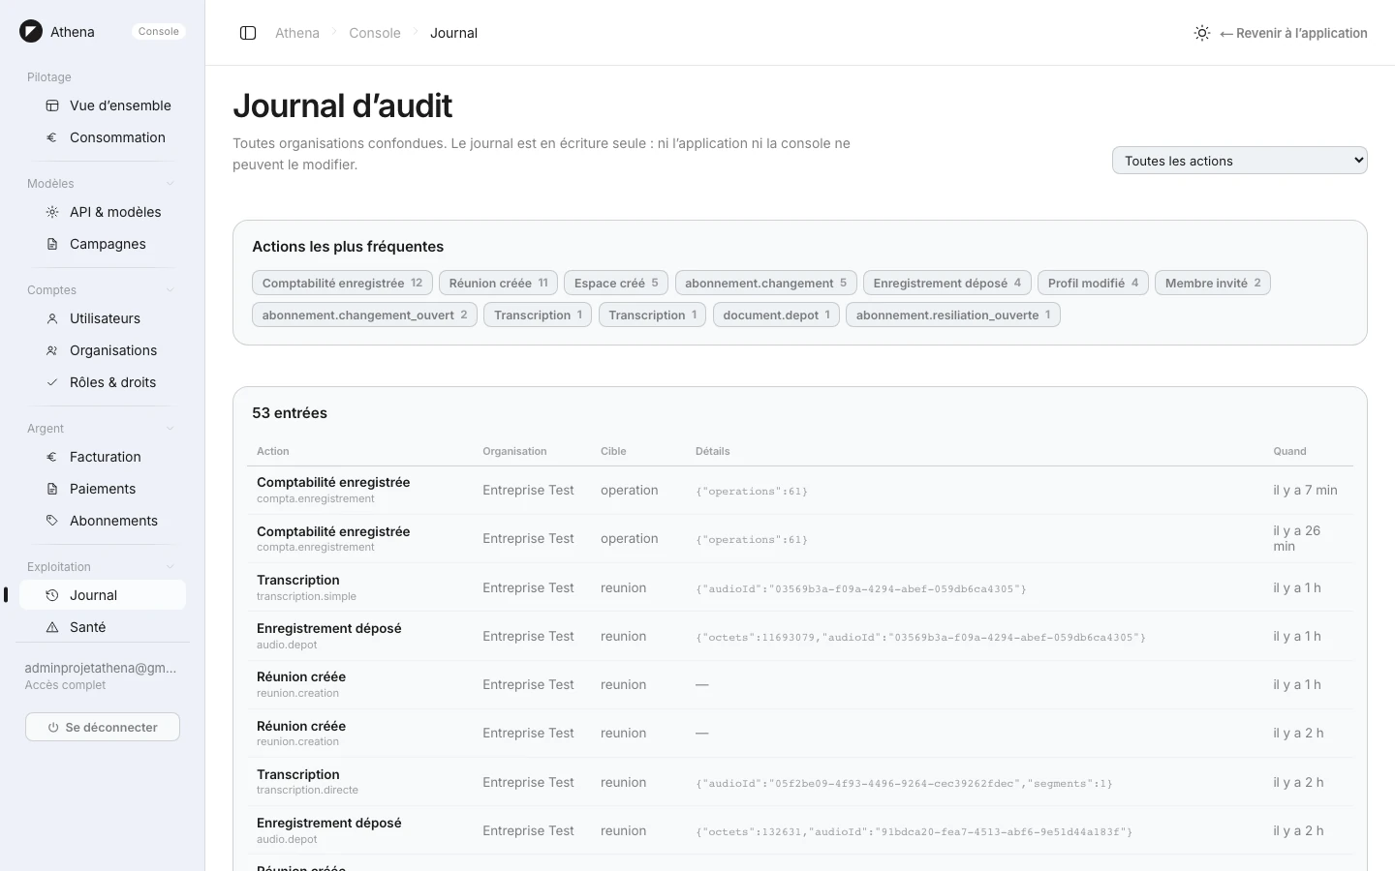Click the euro icon beside Consommation
Image resolution: width=1395 pixels, height=871 pixels.
[52, 137]
